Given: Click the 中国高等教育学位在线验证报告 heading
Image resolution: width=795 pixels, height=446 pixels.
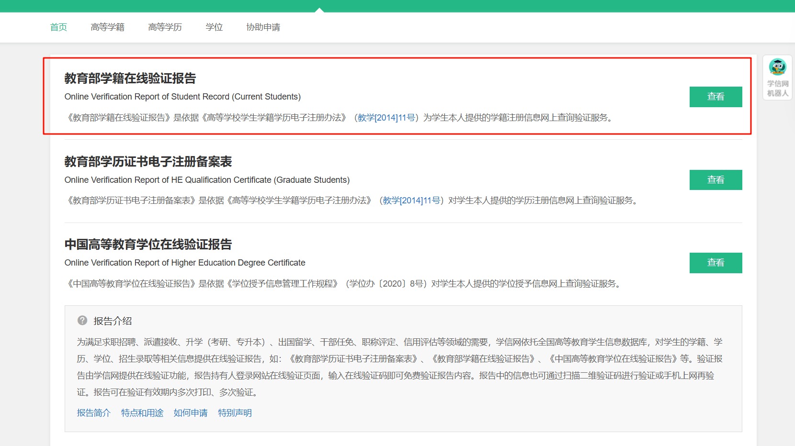Looking at the screenshot, I should click(x=148, y=245).
